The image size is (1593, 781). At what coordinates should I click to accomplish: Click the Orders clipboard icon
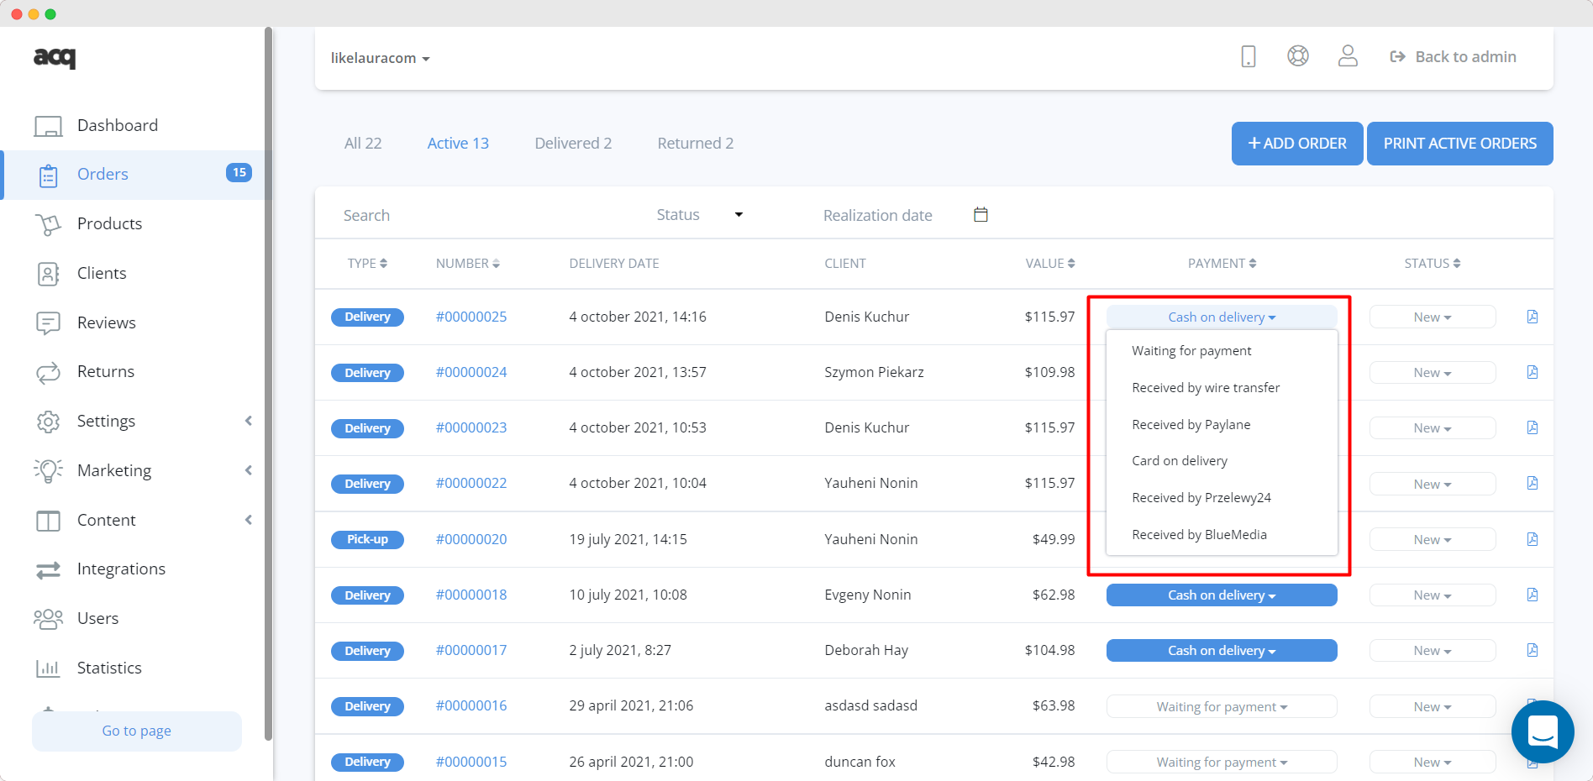[x=48, y=176]
